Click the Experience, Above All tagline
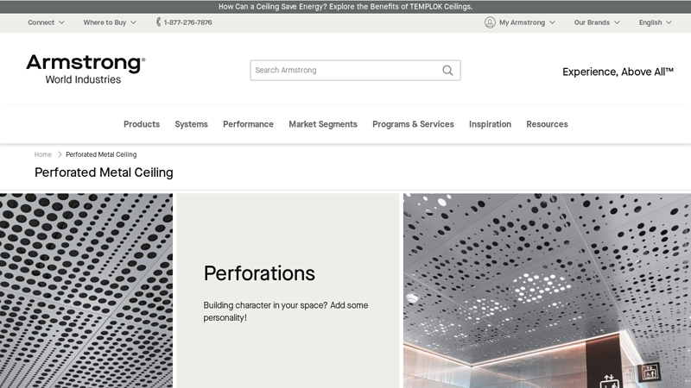This screenshot has width=691, height=388. pyautogui.click(x=618, y=72)
